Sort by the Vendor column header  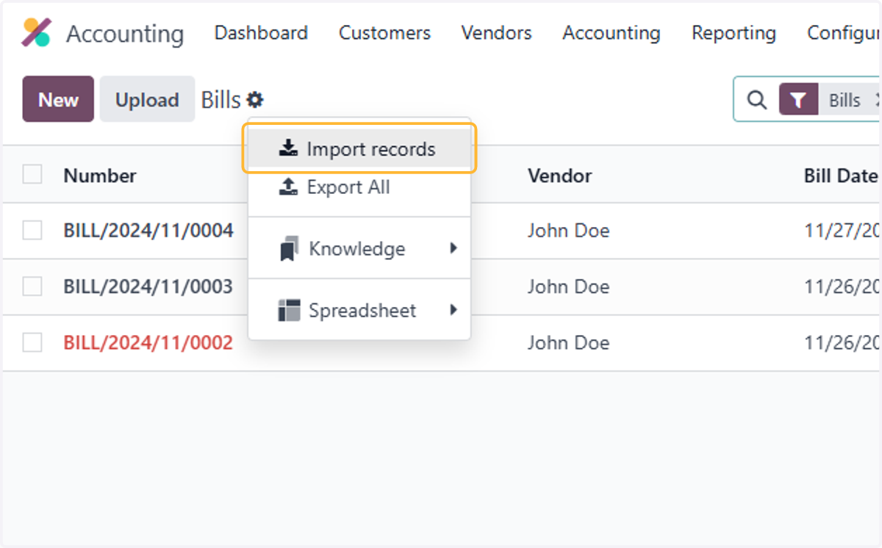[x=559, y=176]
